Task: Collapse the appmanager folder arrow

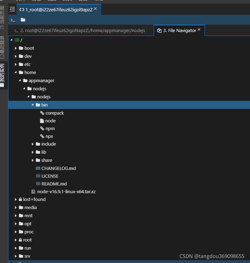Action: click(x=20, y=80)
